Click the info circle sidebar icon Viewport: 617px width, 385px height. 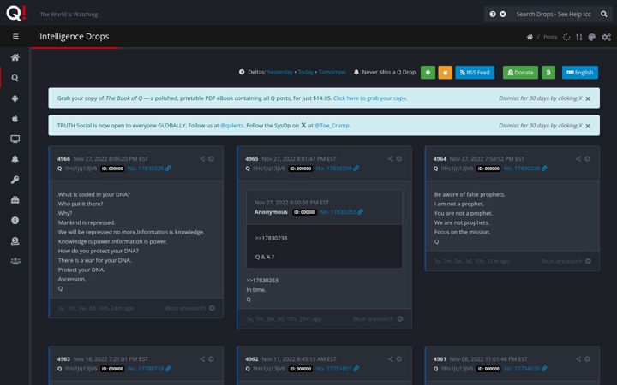(15, 221)
